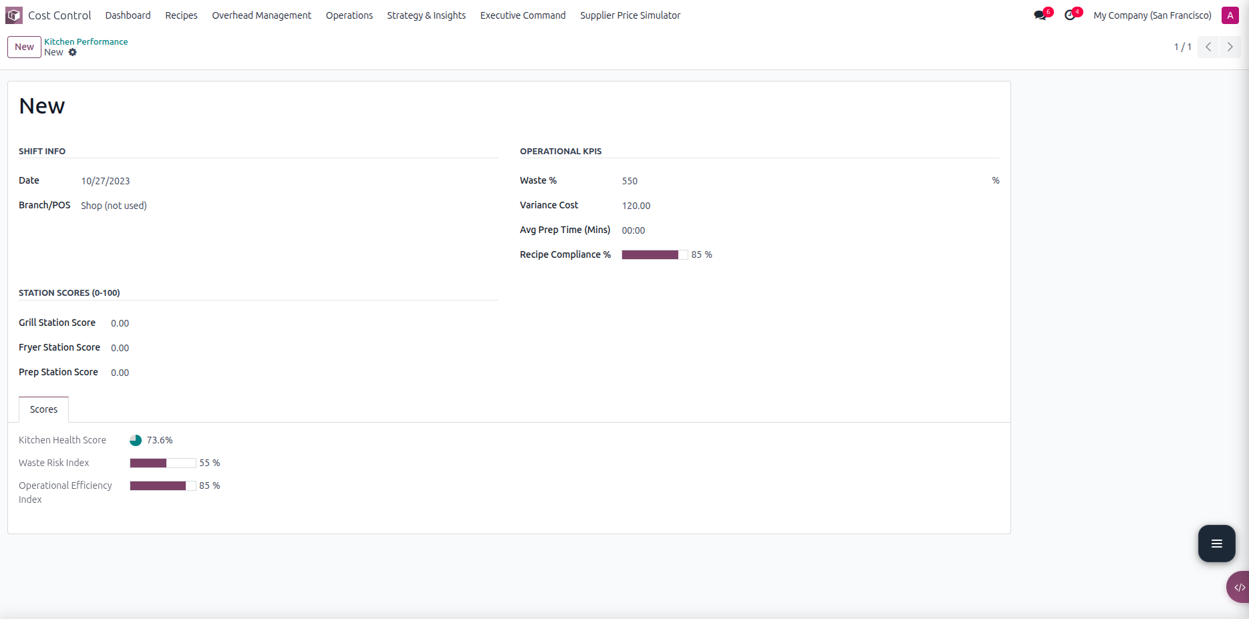Open the activities clock icon

click(x=1070, y=15)
